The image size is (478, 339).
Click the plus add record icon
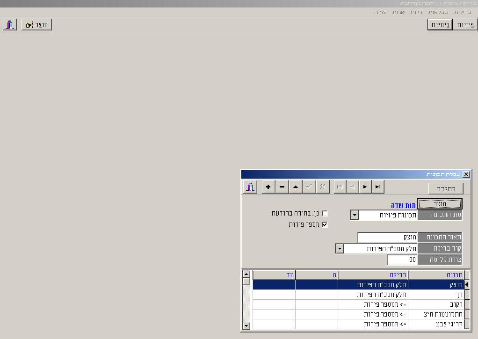268,187
